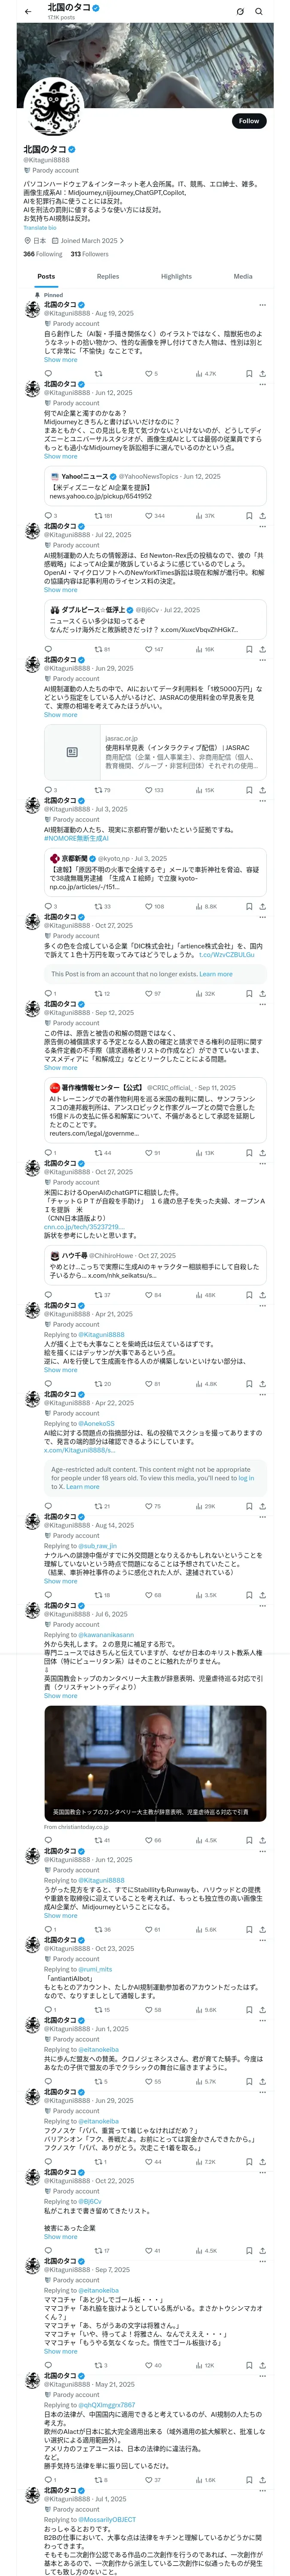
Task: Expand "Show more" on the Jul 22 post
Action: (60, 590)
